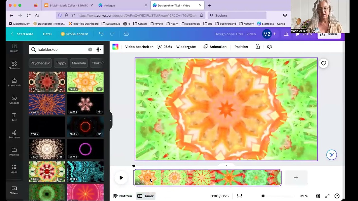Open the analytics bar chart icon
This screenshot has height=201, width=358.
(x=286, y=34)
